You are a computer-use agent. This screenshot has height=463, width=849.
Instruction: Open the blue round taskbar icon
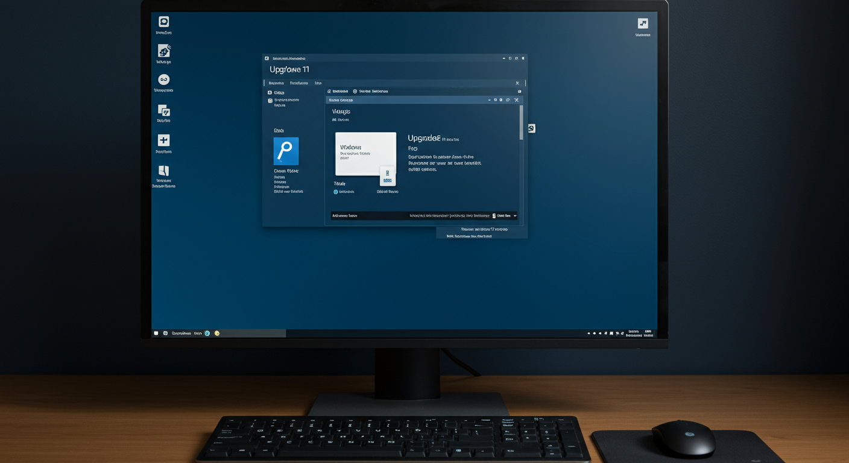[207, 333]
